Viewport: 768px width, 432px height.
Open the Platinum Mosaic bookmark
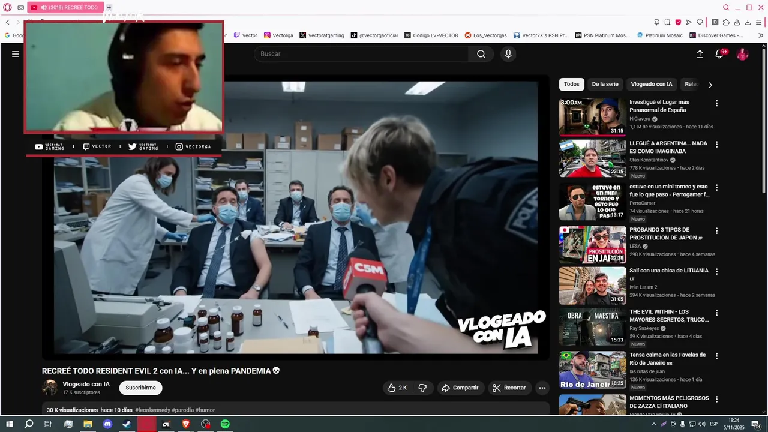tap(660, 35)
